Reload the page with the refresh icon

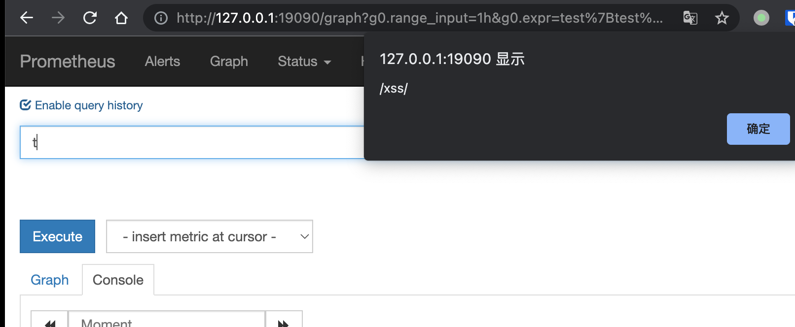[90, 18]
